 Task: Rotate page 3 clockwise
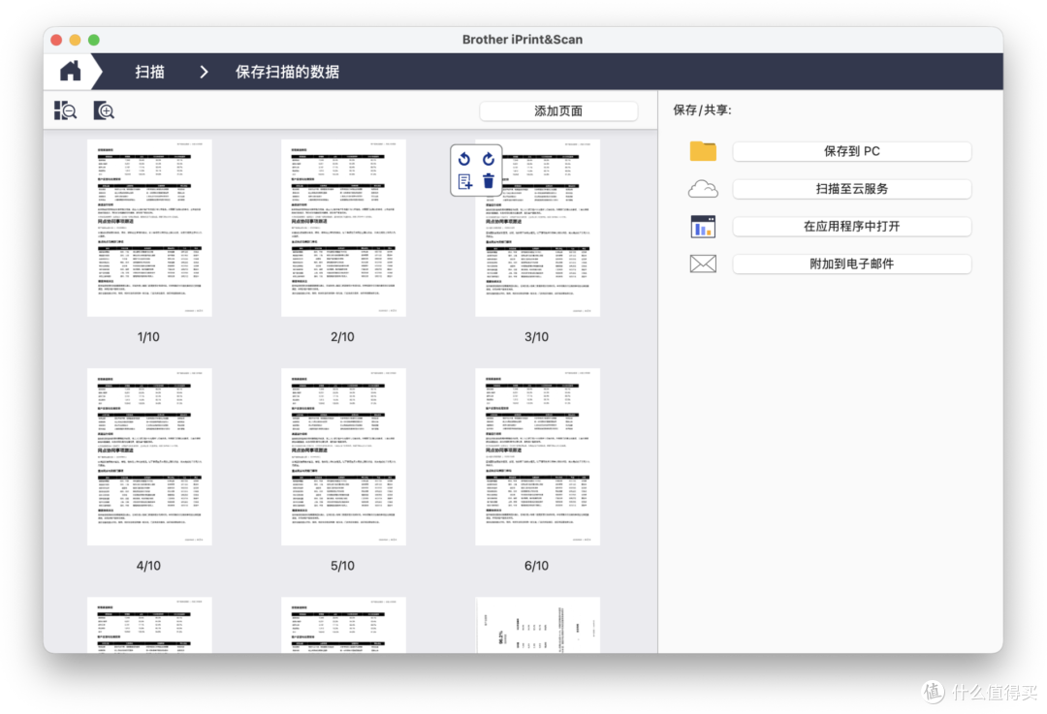point(489,159)
